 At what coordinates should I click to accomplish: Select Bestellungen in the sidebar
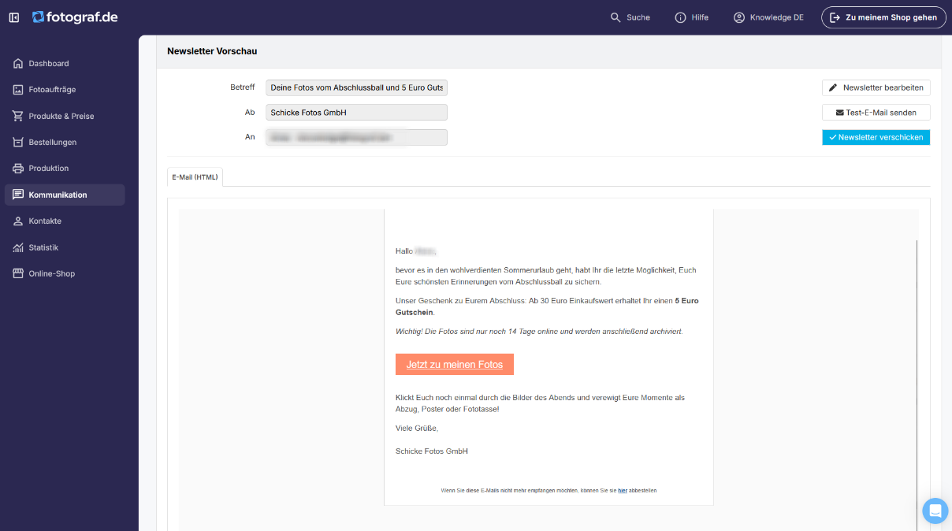tap(65, 143)
